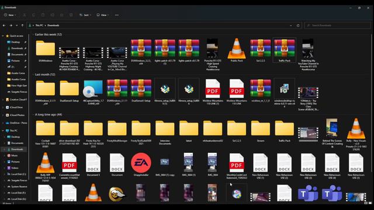
Task: Click the Search Downloads field
Action: tap(337, 25)
